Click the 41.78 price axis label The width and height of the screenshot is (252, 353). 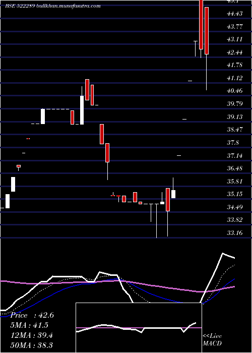coord(235,65)
